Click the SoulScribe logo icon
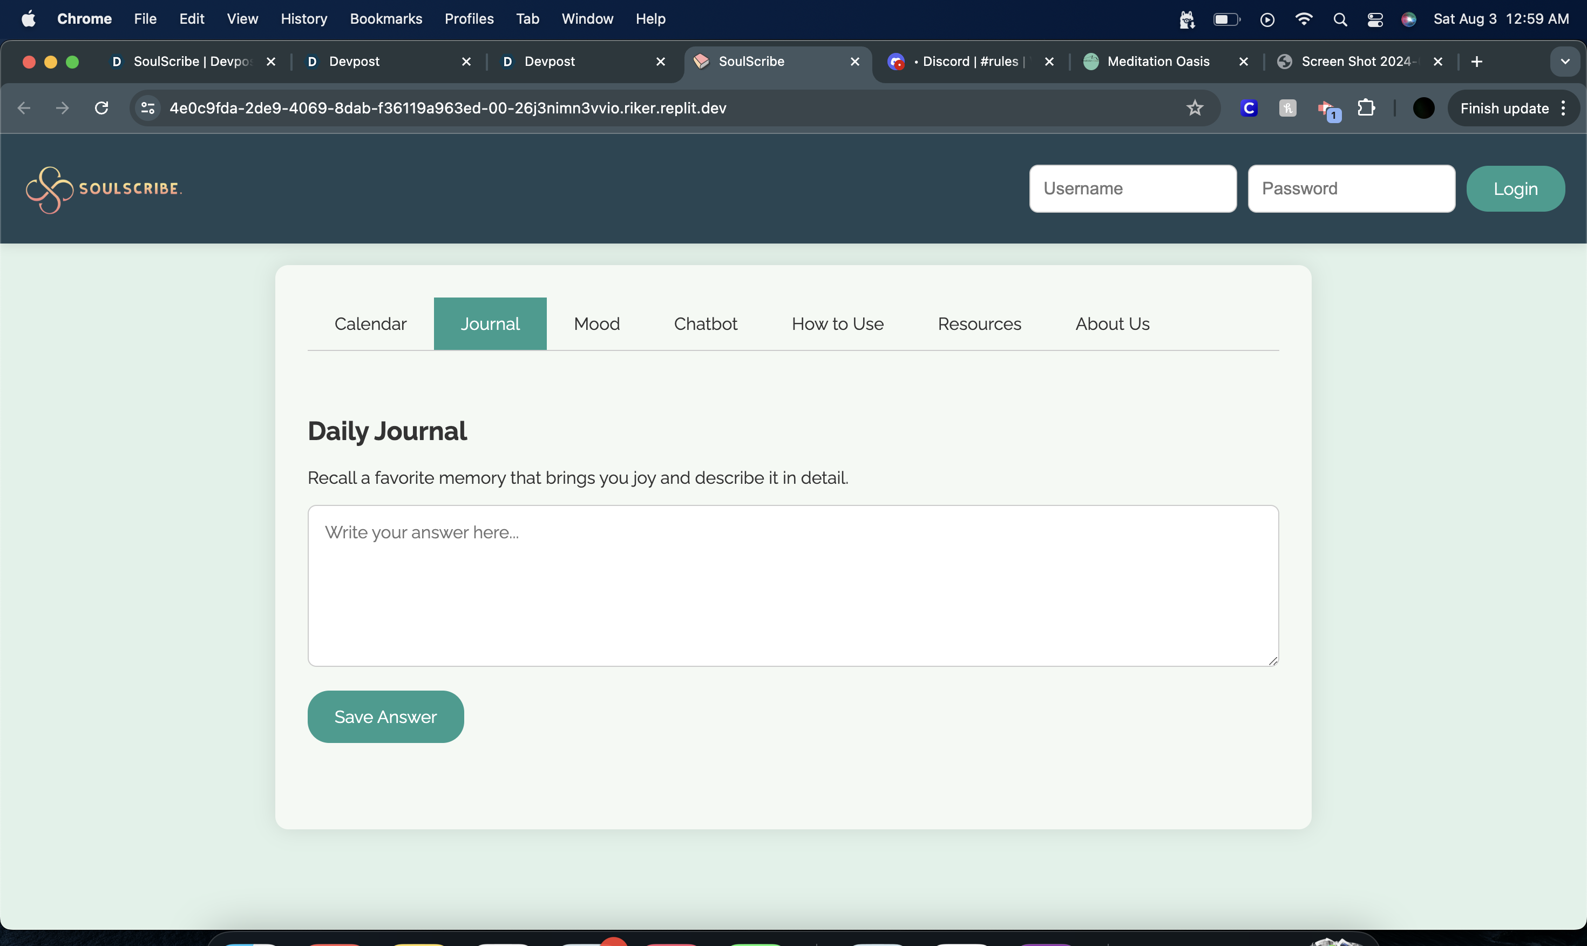The image size is (1587, 946). (x=49, y=190)
